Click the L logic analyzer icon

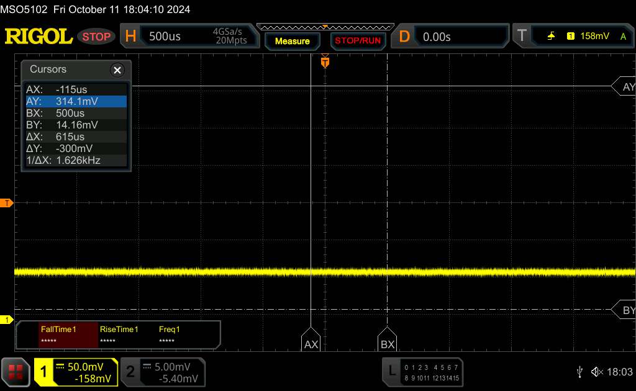391,371
